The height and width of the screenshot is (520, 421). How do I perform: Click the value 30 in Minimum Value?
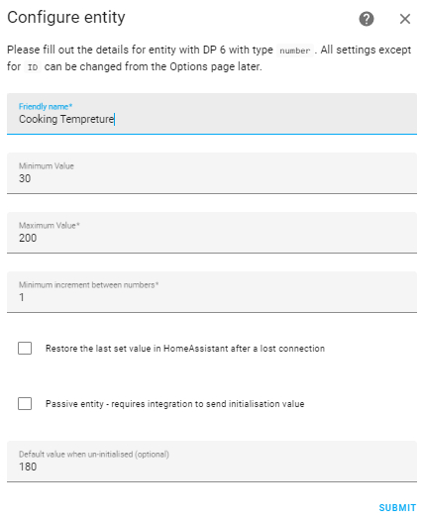tap(25, 178)
